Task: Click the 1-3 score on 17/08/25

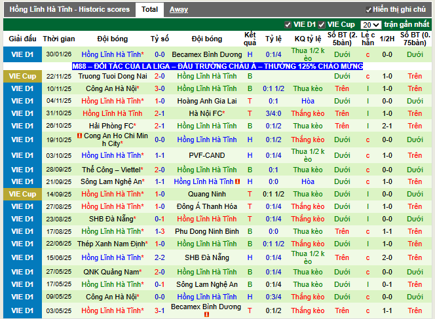Action: coord(159,231)
